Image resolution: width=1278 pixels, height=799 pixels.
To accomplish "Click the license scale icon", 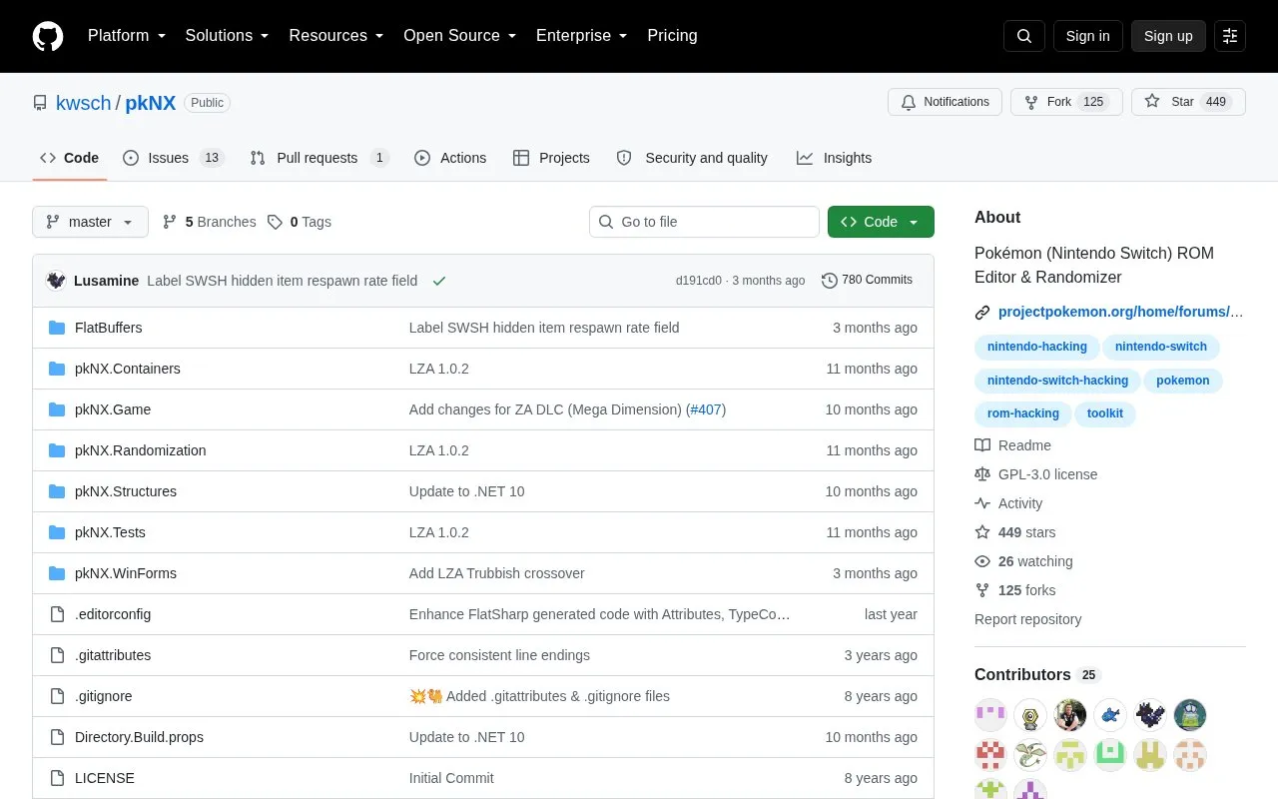I will click(982, 474).
